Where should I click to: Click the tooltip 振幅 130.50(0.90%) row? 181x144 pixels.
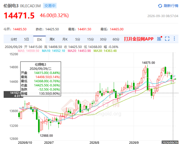[40, 94]
